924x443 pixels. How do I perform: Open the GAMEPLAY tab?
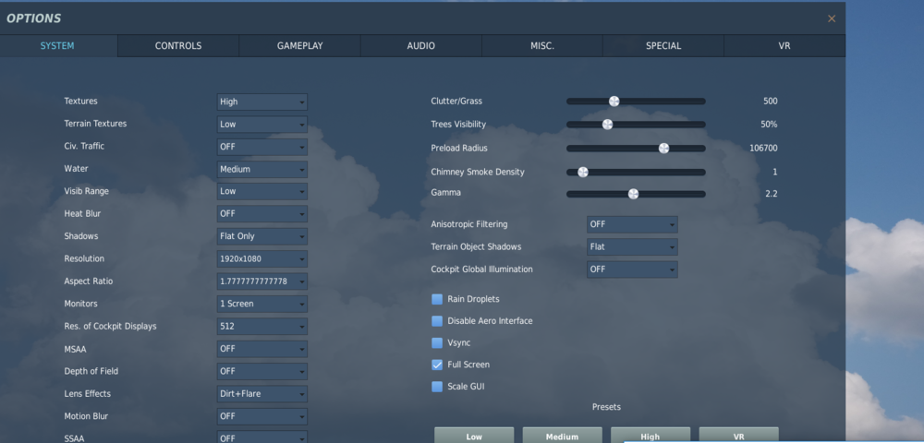click(299, 46)
